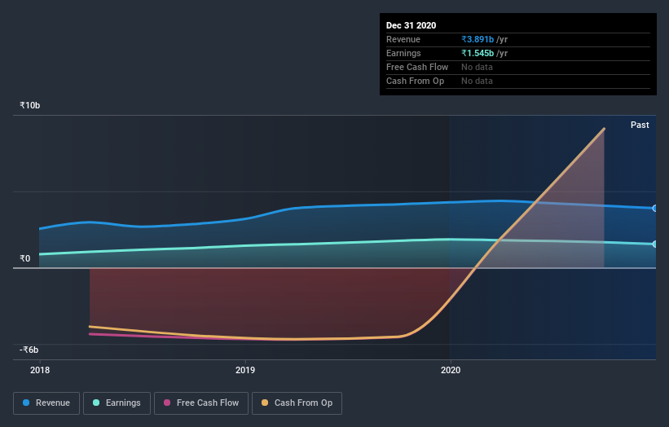Click the Free Cash Flow tooltip row label
This screenshot has width=669, height=427.
[x=417, y=67]
